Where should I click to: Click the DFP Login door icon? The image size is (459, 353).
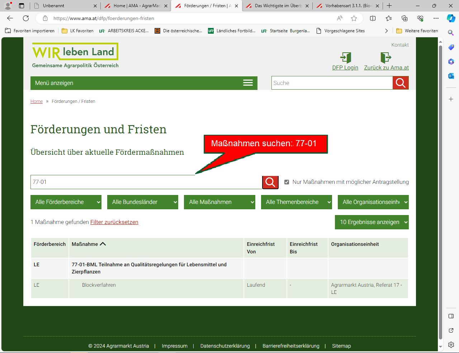(345, 57)
